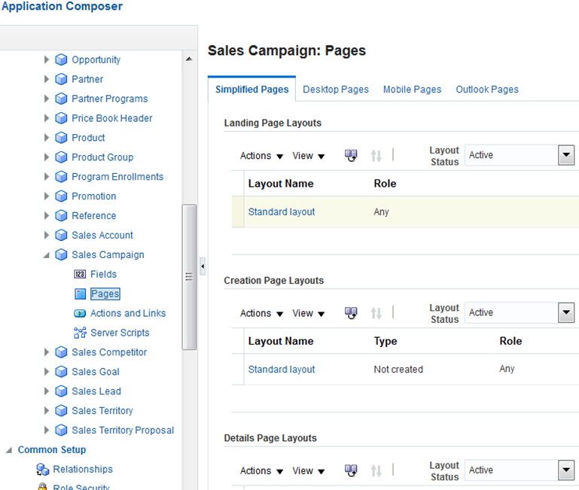Click the Fields icon under Sales Campaign
The width and height of the screenshot is (579, 490).
(x=80, y=275)
